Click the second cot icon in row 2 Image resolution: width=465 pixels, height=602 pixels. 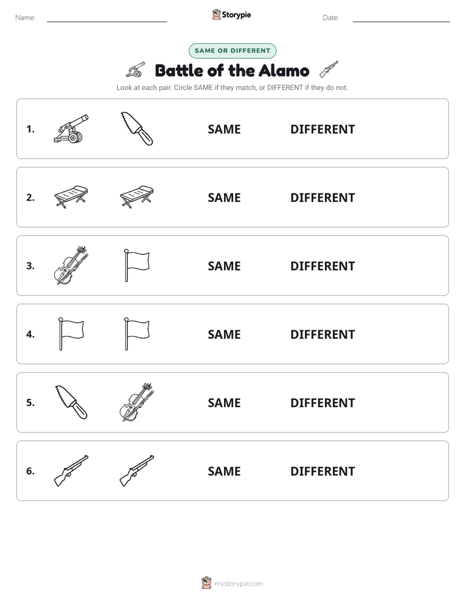coord(137,197)
